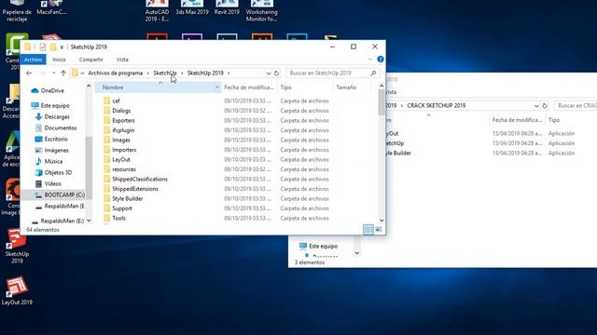Select the resources folder
Image resolution: width=597 pixels, height=335 pixels.
click(124, 169)
